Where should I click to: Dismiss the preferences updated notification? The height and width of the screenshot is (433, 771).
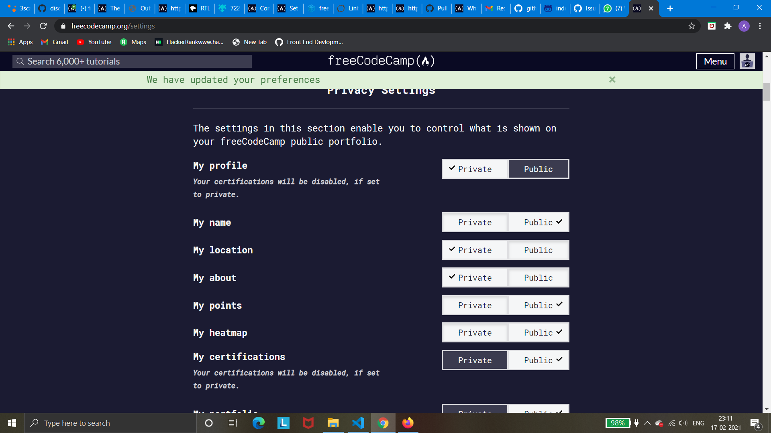point(612,79)
